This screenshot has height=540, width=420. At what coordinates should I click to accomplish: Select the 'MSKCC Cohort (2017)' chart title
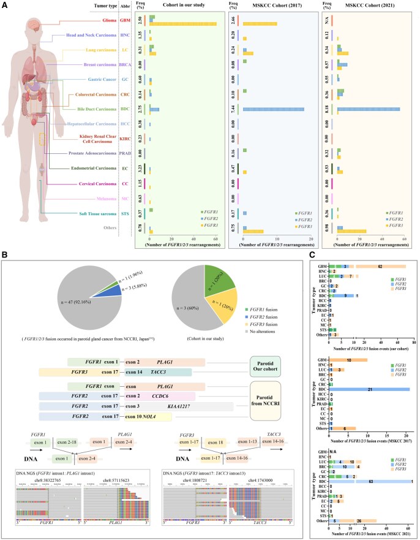[x=276, y=5]
